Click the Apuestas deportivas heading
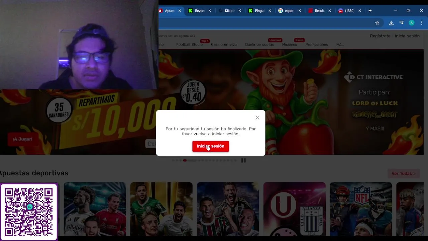The height and width of the screenshot is (241, 428). click(x=34, y=173)
